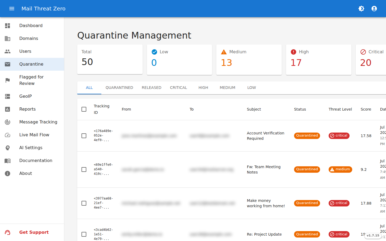Click the Documentation book icon
The width and height of the screenshot is (386, 241).
8,161
